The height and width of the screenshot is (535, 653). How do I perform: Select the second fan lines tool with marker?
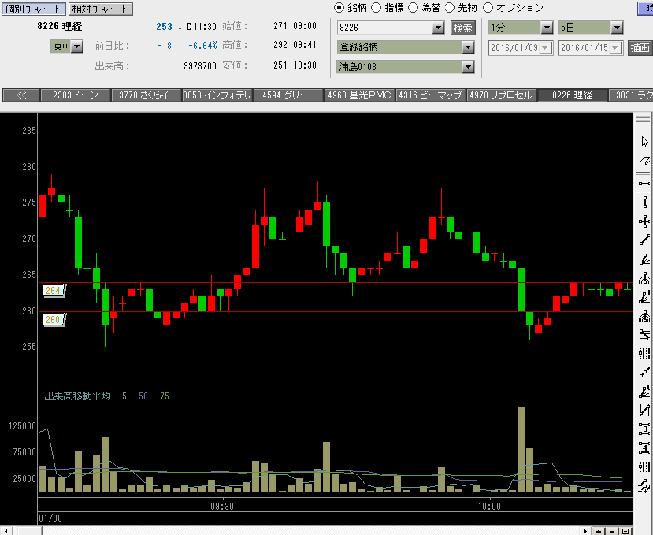pyautogui.click(x=644, y=298)
